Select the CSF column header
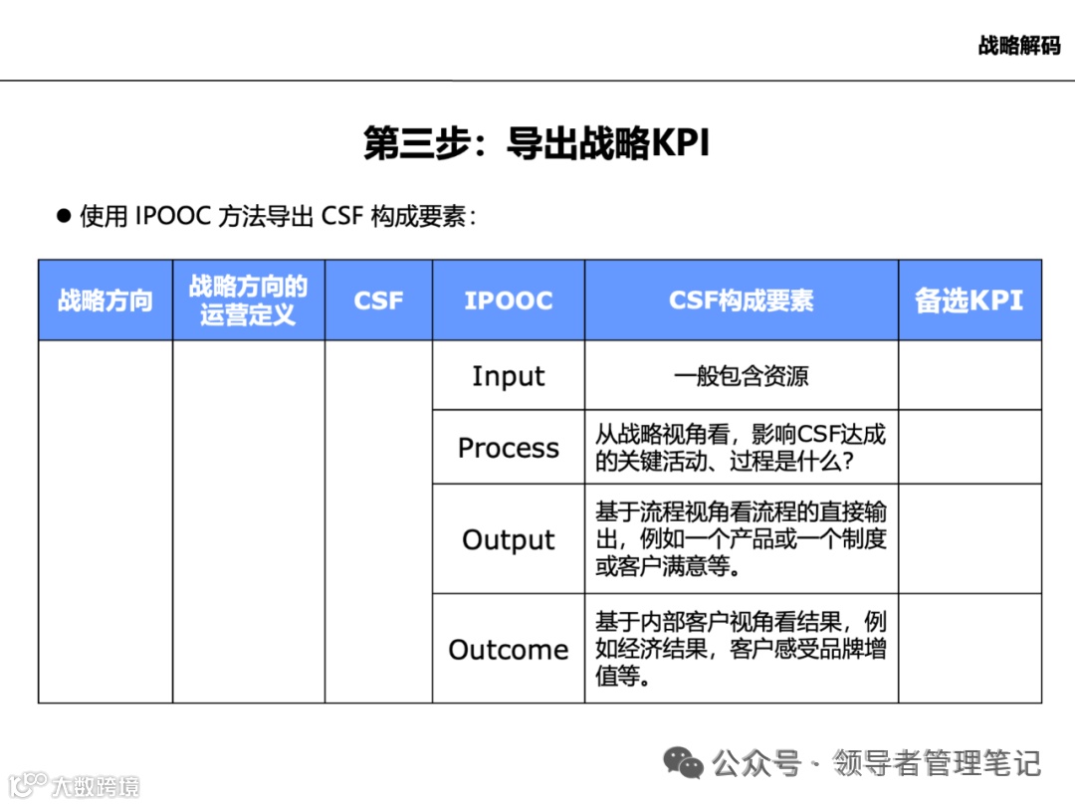Screen dimensions: 1075x806 (378, 301)
